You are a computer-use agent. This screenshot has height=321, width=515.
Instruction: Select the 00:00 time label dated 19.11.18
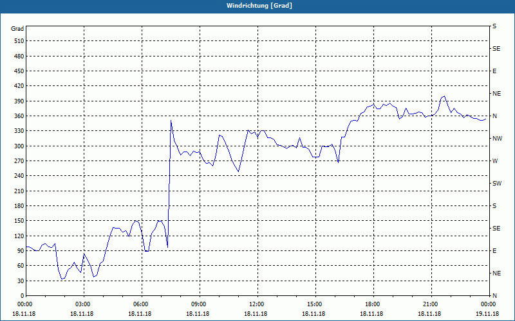[488, 304]
